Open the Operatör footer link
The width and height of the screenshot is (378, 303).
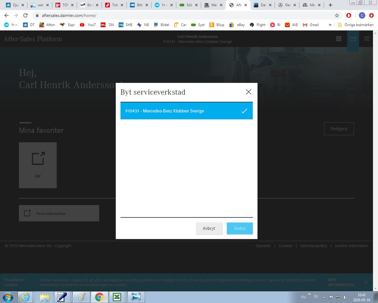coord(263,246)
